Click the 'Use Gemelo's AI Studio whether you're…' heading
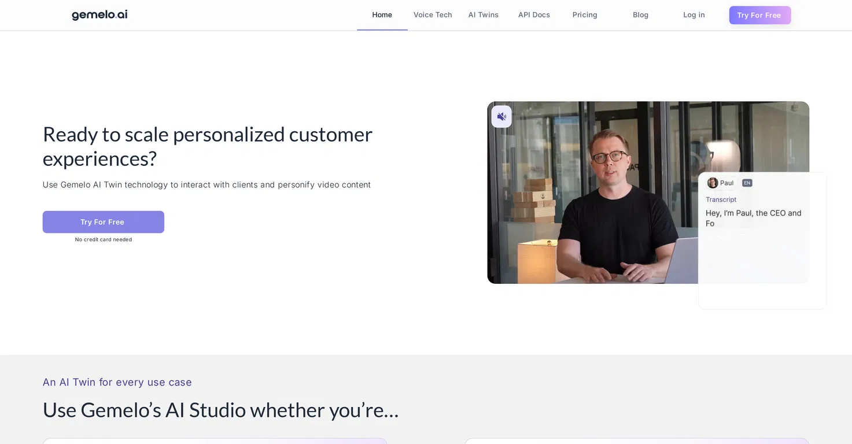This screenshot has width=852, height=444. tap(220, 410)
